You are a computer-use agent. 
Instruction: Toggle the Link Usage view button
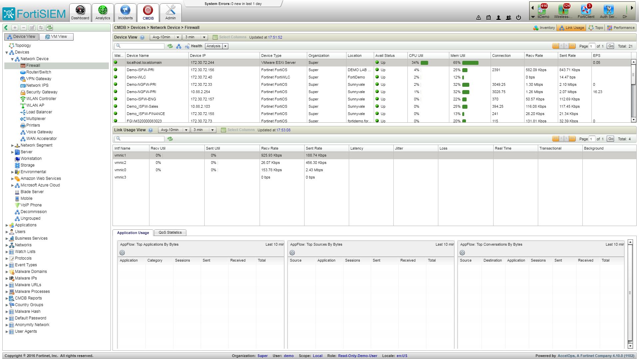point(571,28)
